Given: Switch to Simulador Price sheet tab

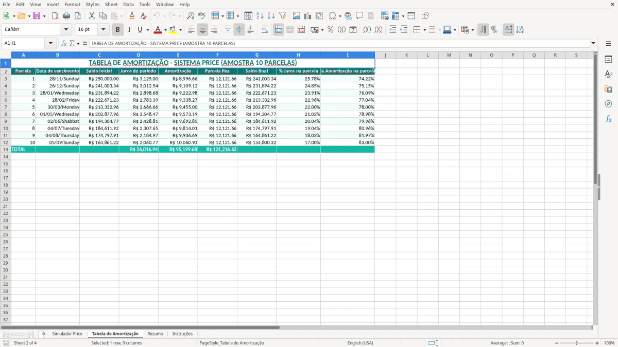Looking at the screenshot, I should click(67, 334).
